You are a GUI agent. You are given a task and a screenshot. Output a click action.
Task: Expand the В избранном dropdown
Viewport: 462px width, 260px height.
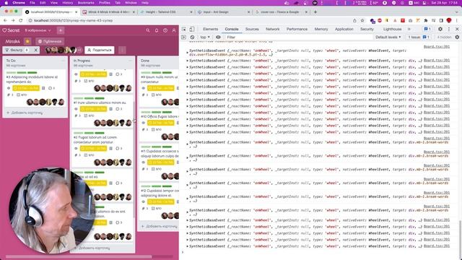tap(38, 30)
